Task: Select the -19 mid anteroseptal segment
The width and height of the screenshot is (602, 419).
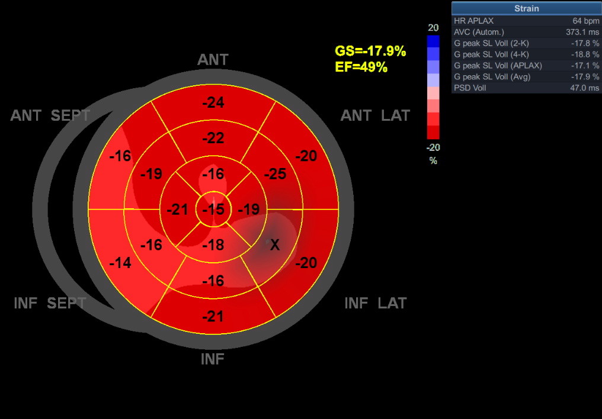Action: point(151,173)
